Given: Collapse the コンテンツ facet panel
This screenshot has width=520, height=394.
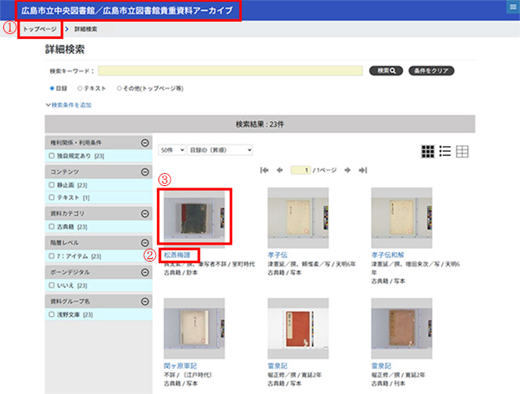Looking at the screenshot, I should (x=145, y=171).
